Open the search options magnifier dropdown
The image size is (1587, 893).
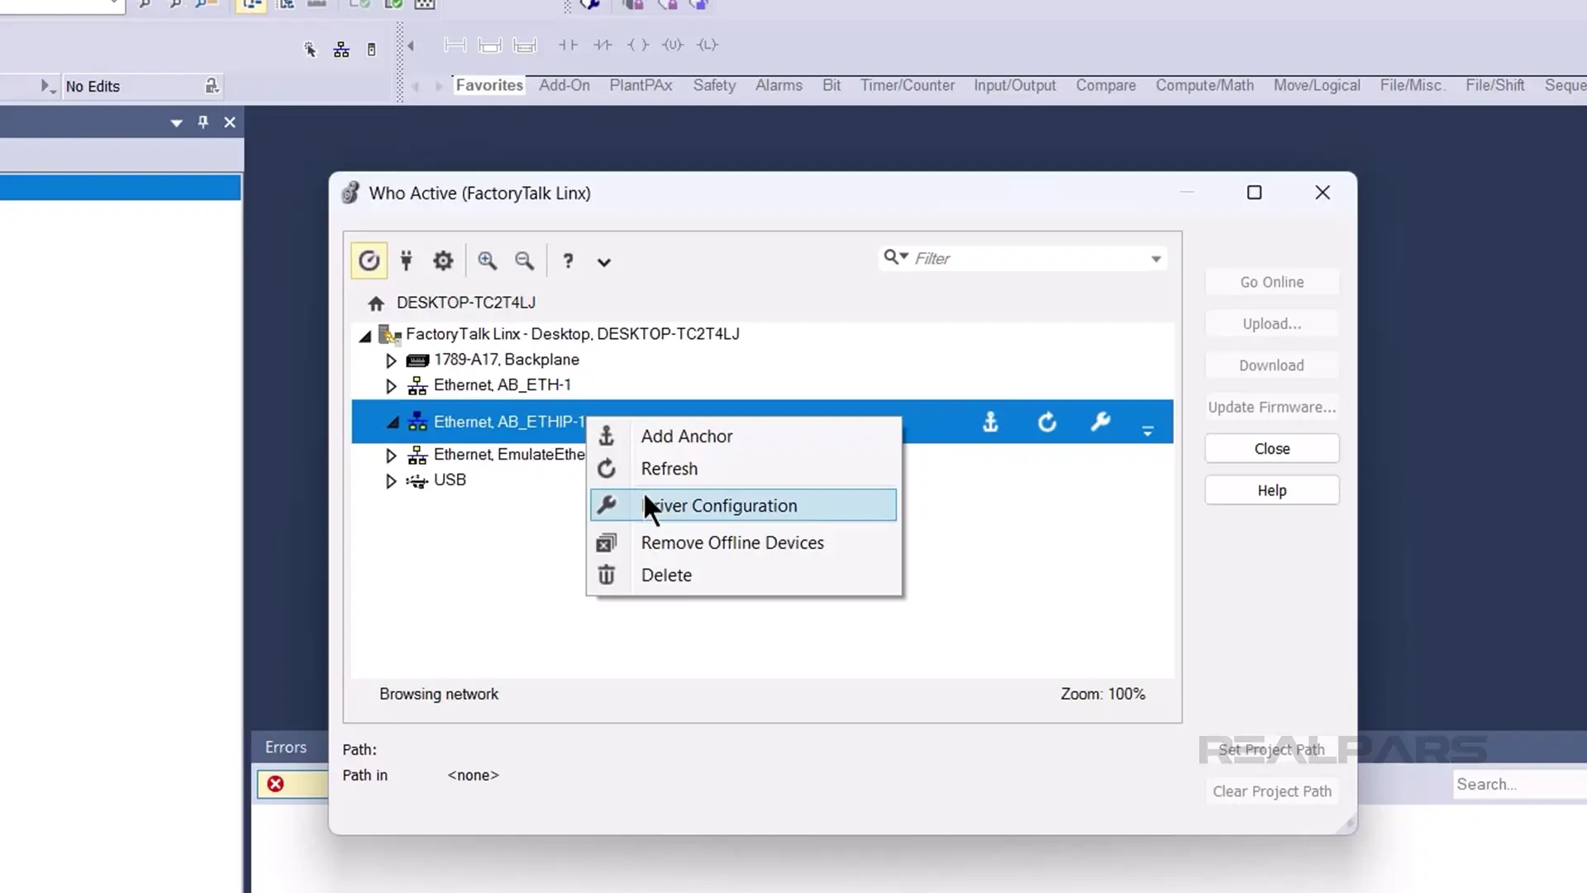coord(895,257)
